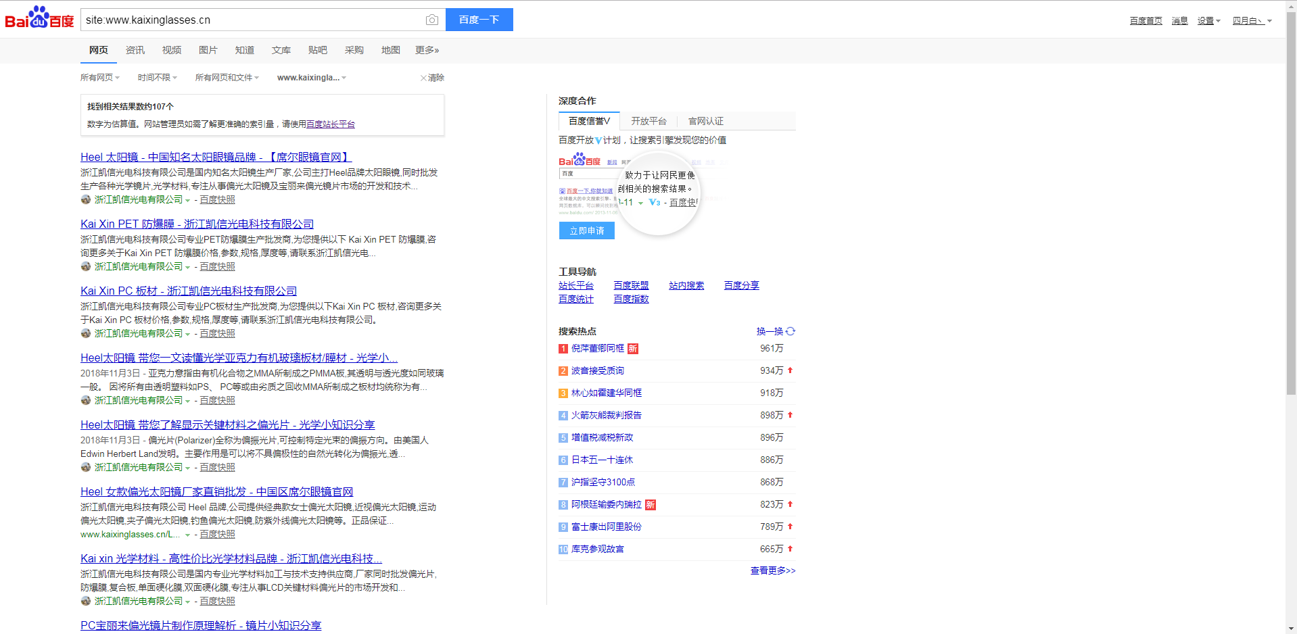
Task: Open 百度联盟 tool link
Action: click(631, 285)
